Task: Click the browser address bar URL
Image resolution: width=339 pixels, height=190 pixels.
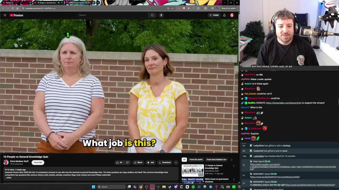Action: point(41,8)
